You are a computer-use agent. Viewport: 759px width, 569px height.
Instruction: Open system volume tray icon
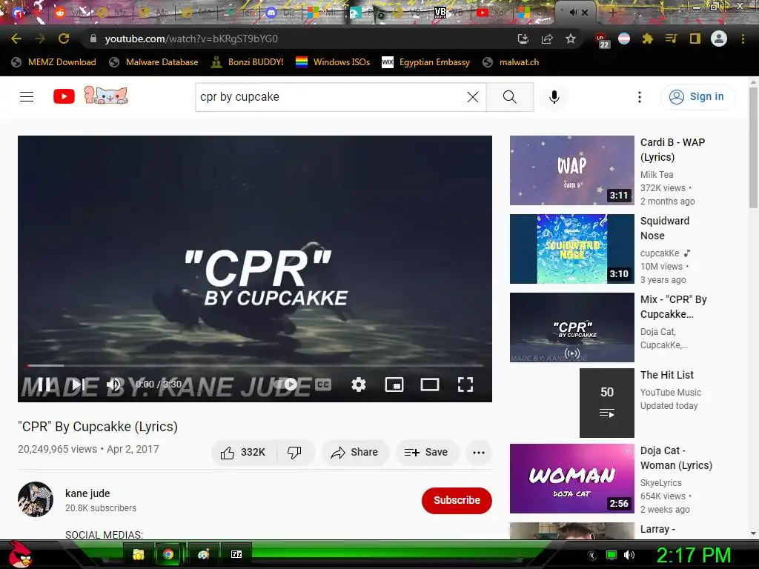pos(629,555)
